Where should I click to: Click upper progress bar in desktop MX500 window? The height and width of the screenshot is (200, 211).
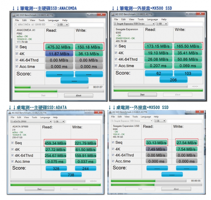(x=149, y=181)
